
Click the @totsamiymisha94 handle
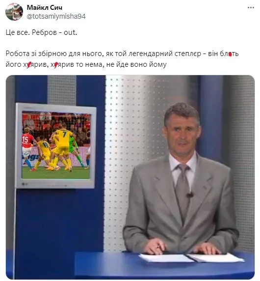[x=56, y=16]
